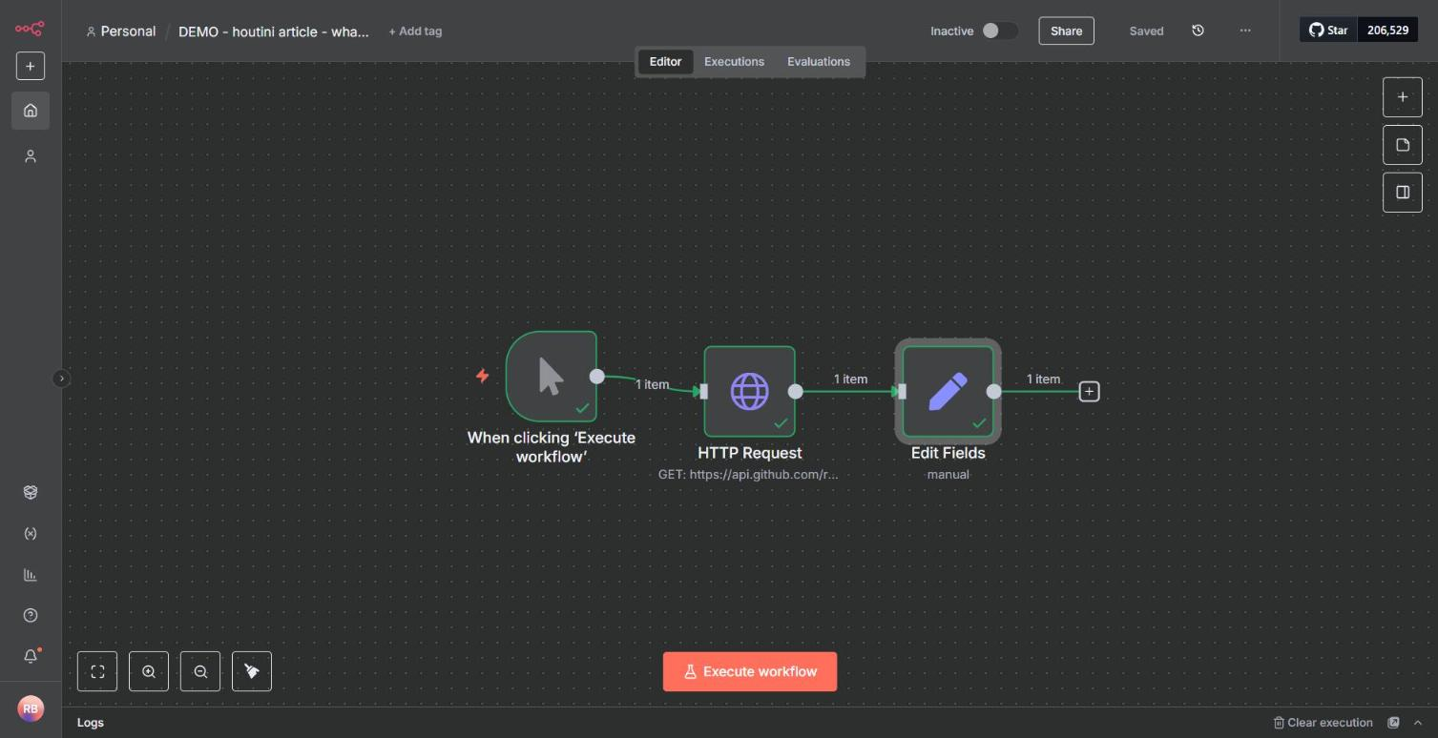Select the HTTP Request globe node
Viewport: 1438px width, 738px height.
(749, 391)
